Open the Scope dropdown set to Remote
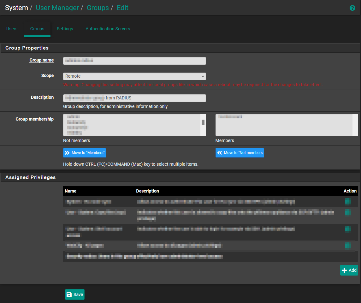 [134, 76]
